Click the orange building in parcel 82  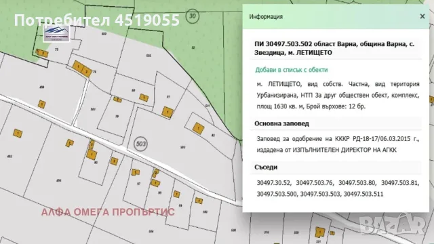click(x=199, y=128)
